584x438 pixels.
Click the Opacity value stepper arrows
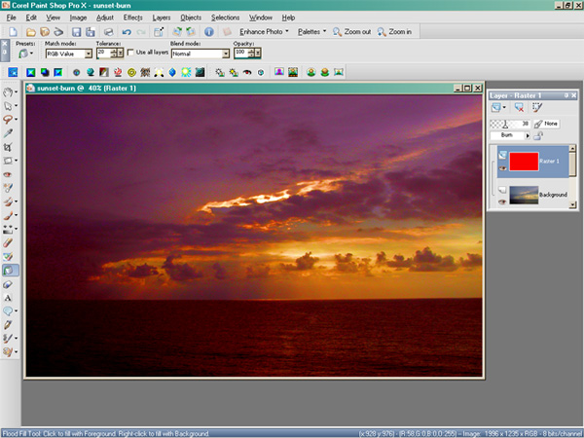[x=251, y=54]
